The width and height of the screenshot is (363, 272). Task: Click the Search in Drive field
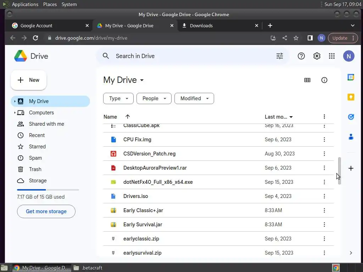[191, 56]
